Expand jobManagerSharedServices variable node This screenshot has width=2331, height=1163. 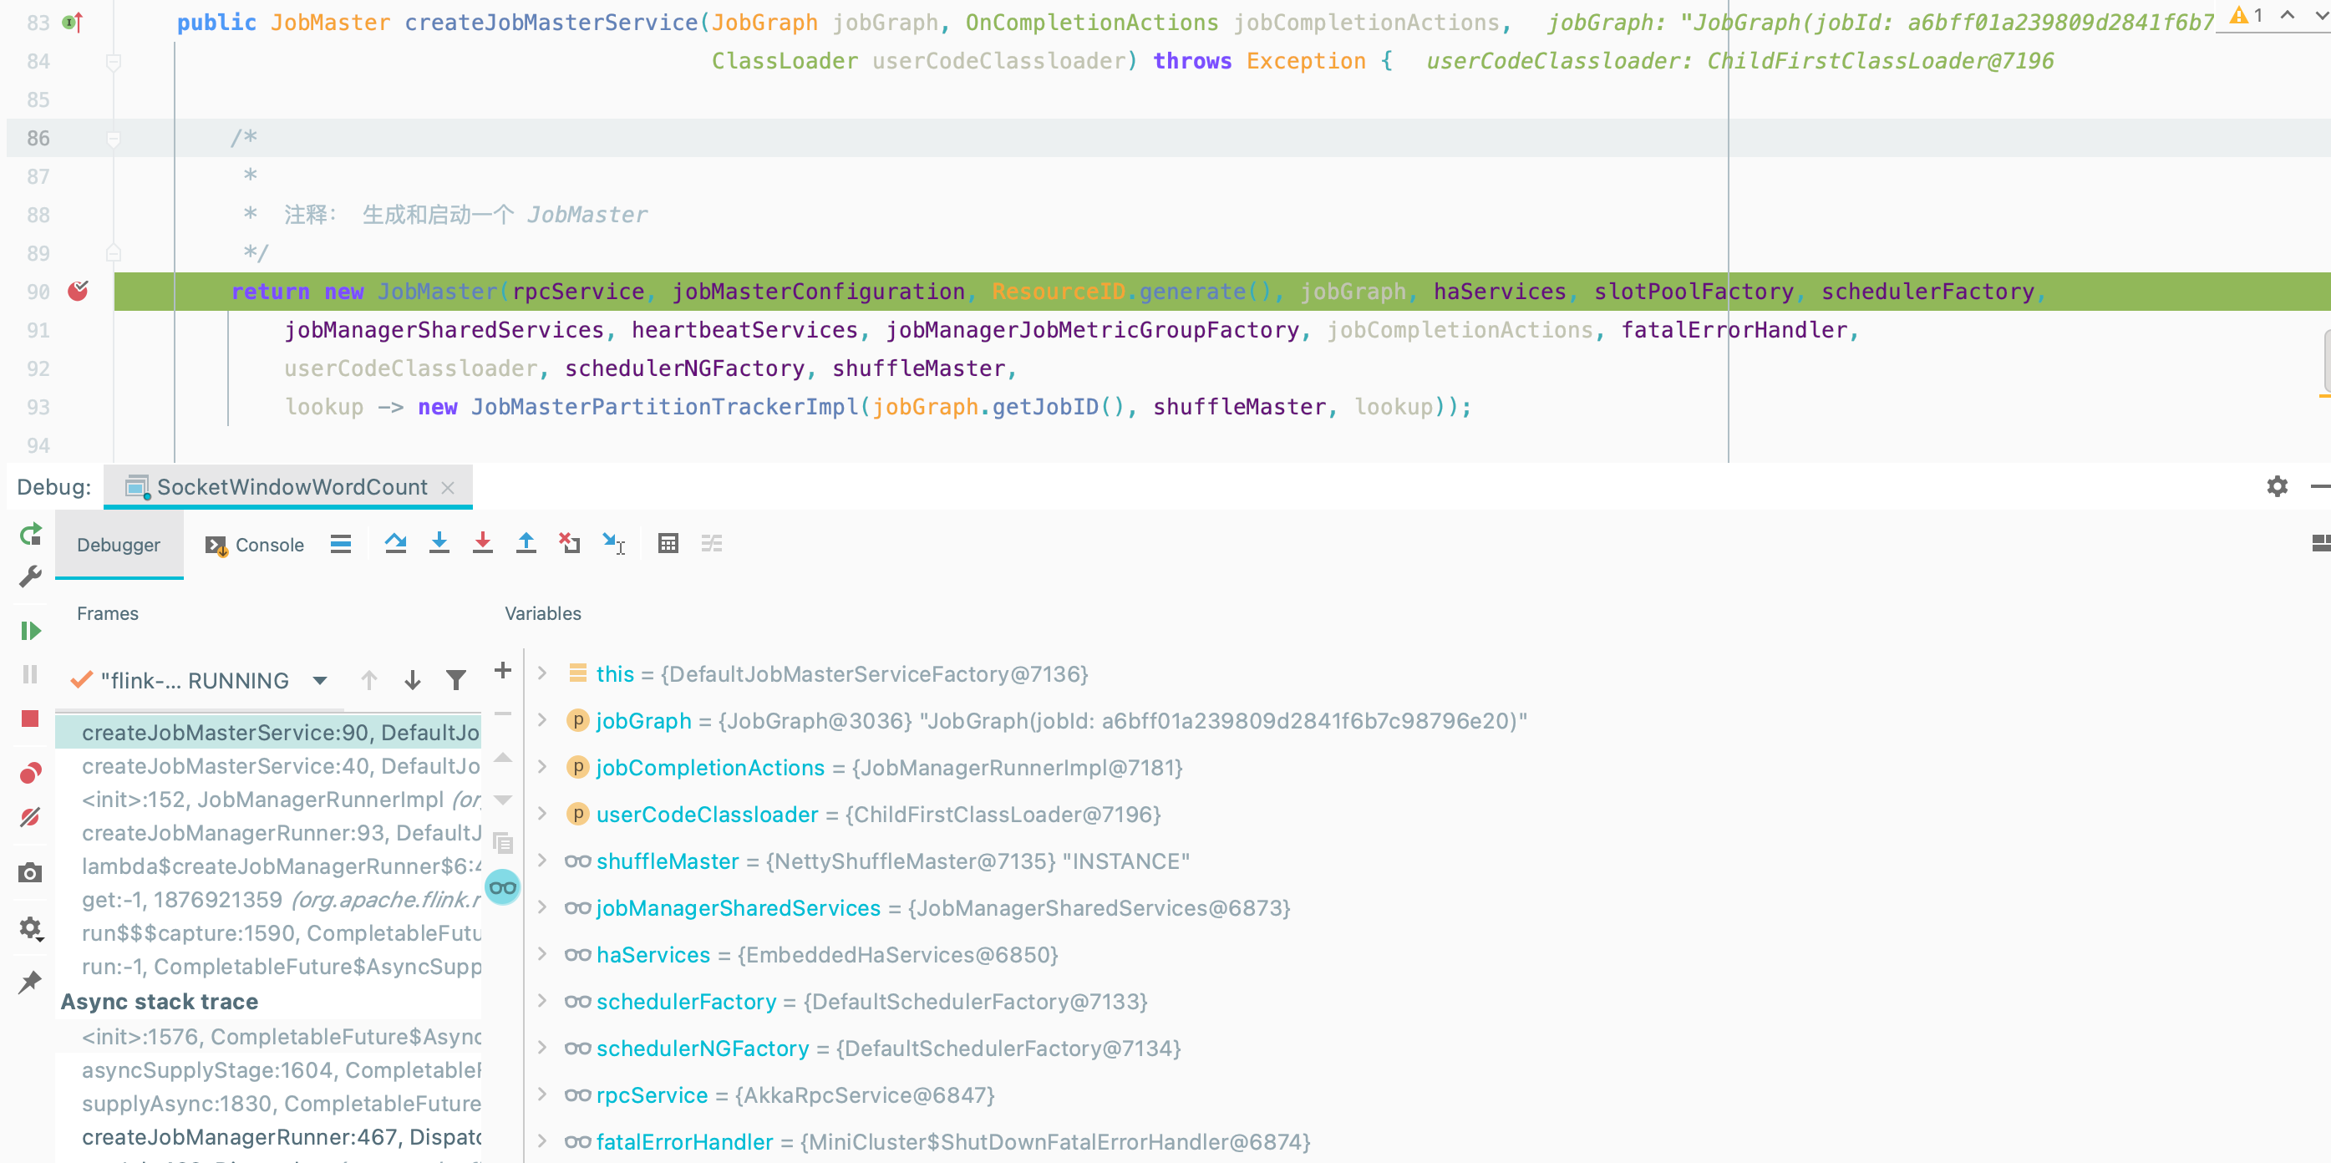tap(542, 907)
